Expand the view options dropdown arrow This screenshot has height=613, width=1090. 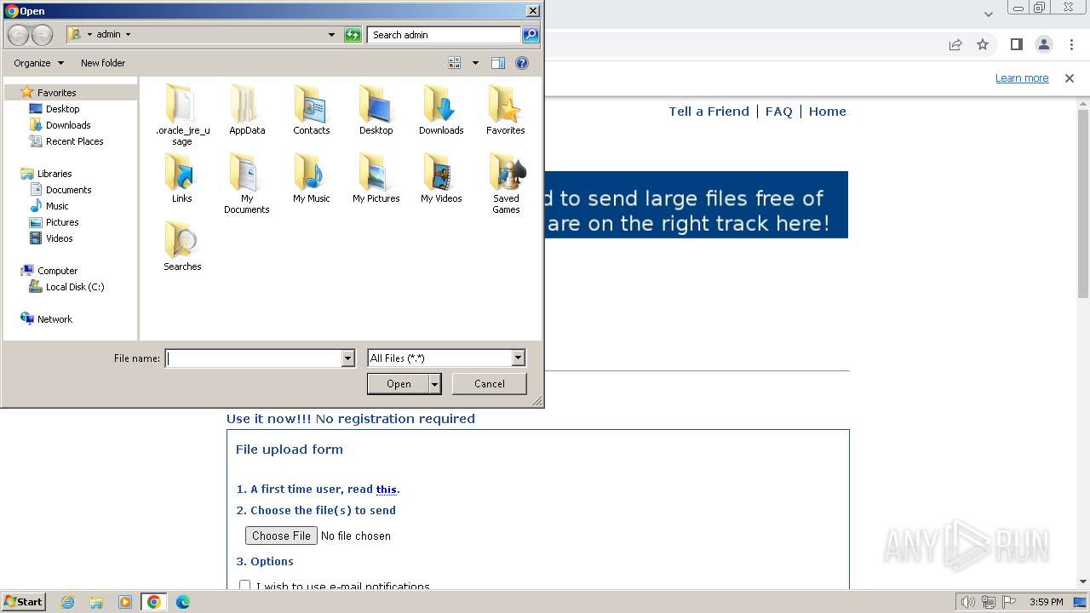point(475,63)
